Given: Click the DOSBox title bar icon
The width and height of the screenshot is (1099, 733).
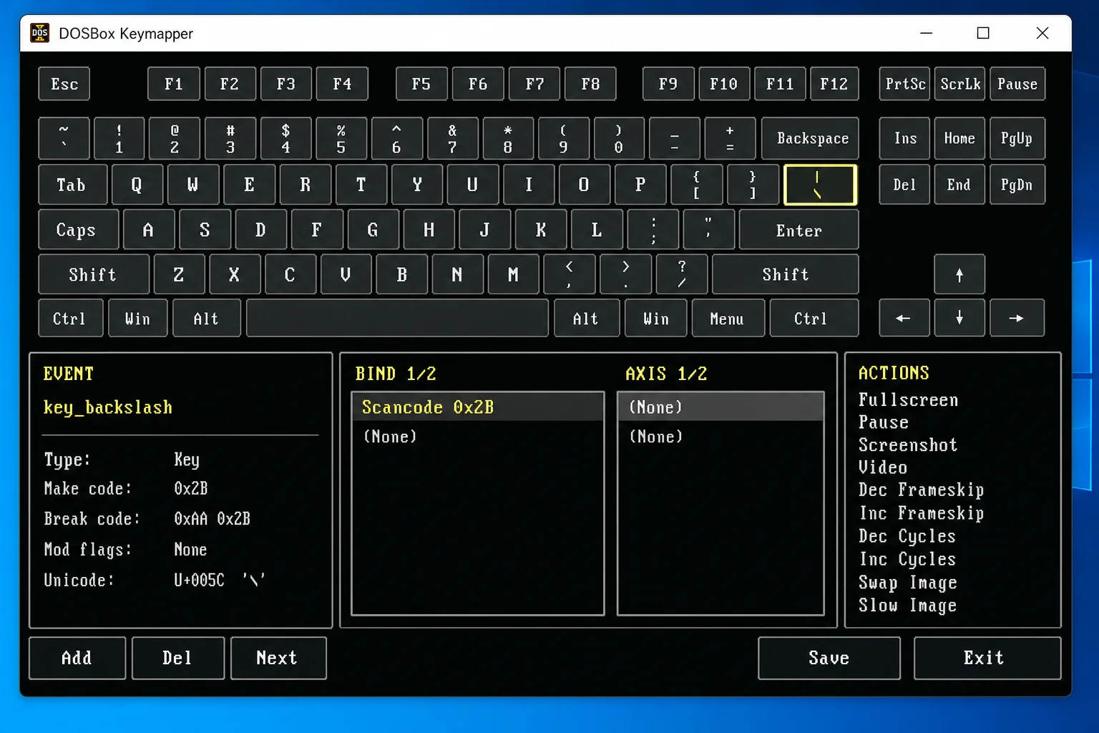Looking at the screenshot, I should [40, 33].
